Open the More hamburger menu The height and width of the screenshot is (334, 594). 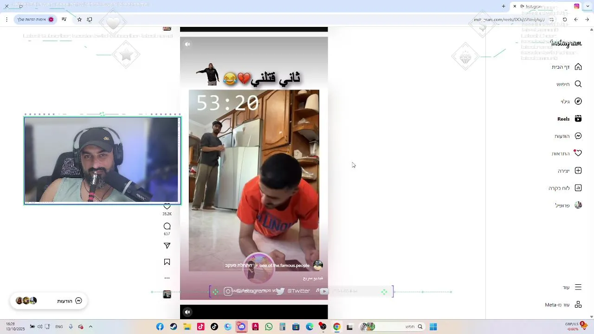click(578, 287)
